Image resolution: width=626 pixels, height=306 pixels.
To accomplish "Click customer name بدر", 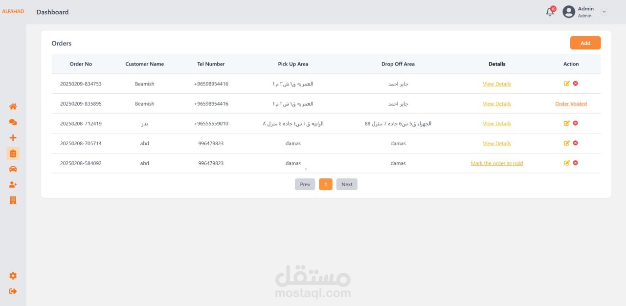I will click(145, 124).
